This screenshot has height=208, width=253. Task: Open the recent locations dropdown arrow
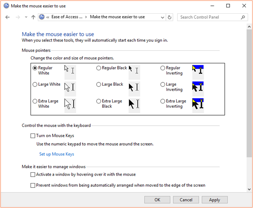(26, 17)
